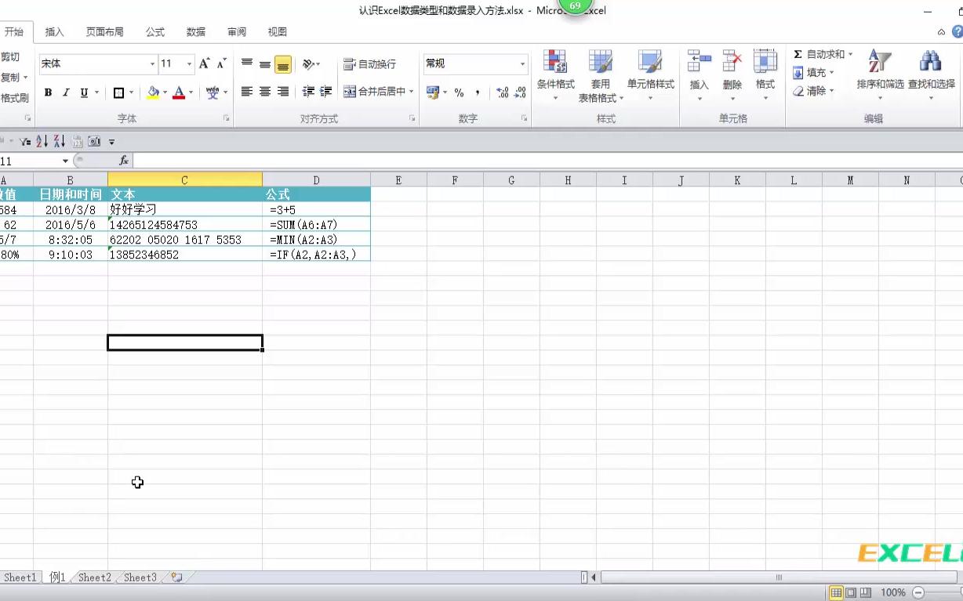Toggle italic formatting
Viewport: 963px width, 601px height.
pos(65,92)
